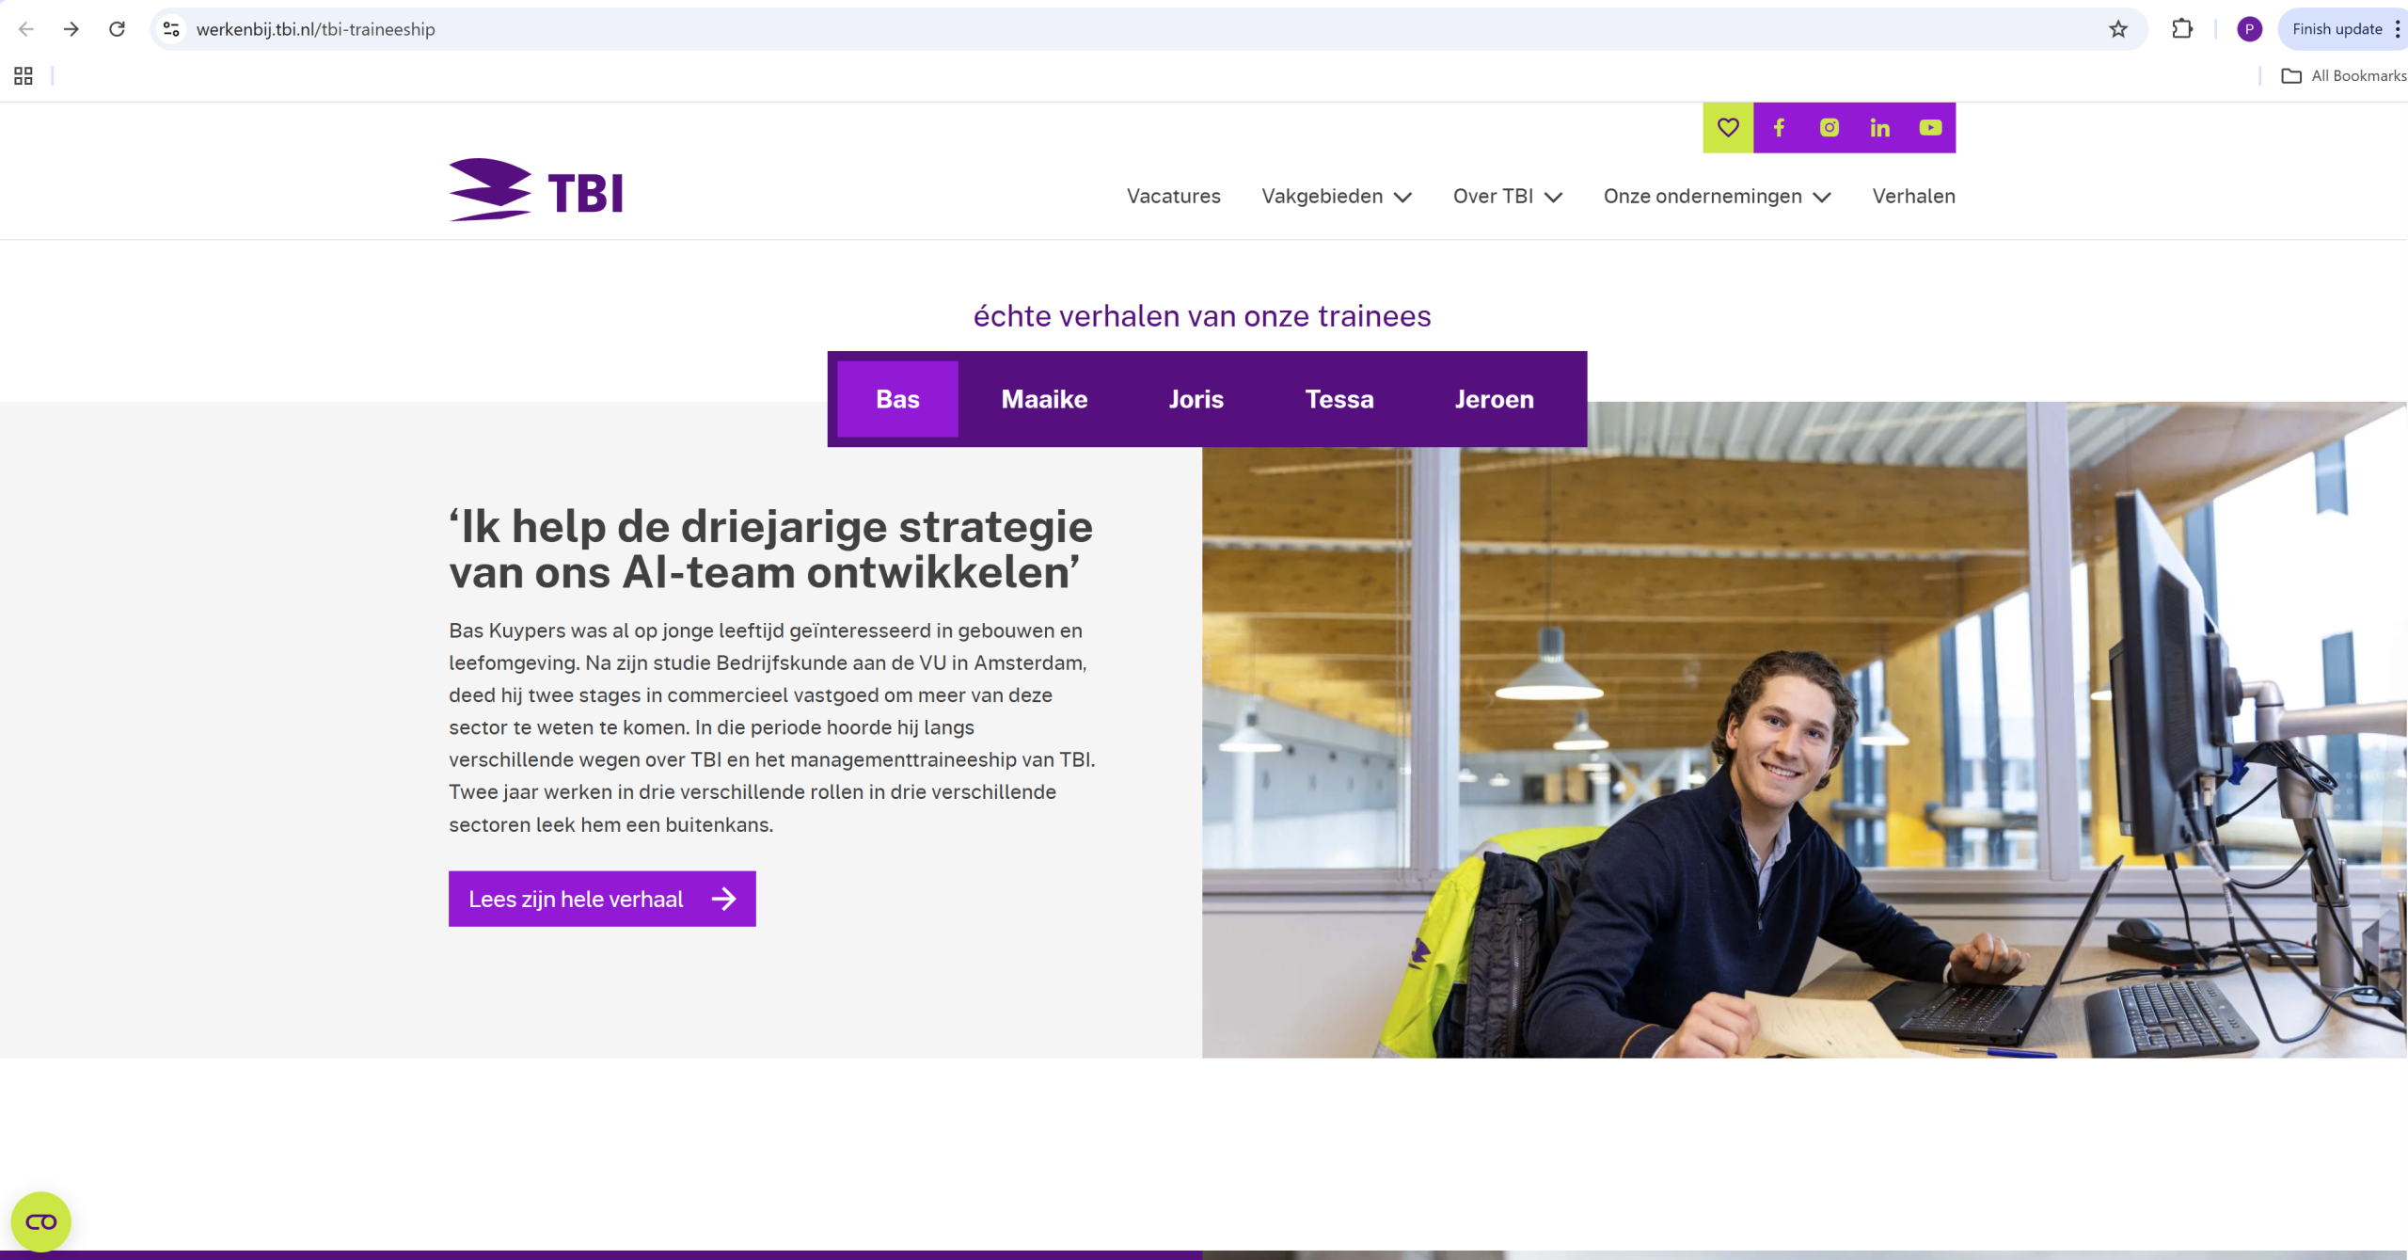Reload the page
This screenshot has width=2408, height=1260.
pos(117,29)
